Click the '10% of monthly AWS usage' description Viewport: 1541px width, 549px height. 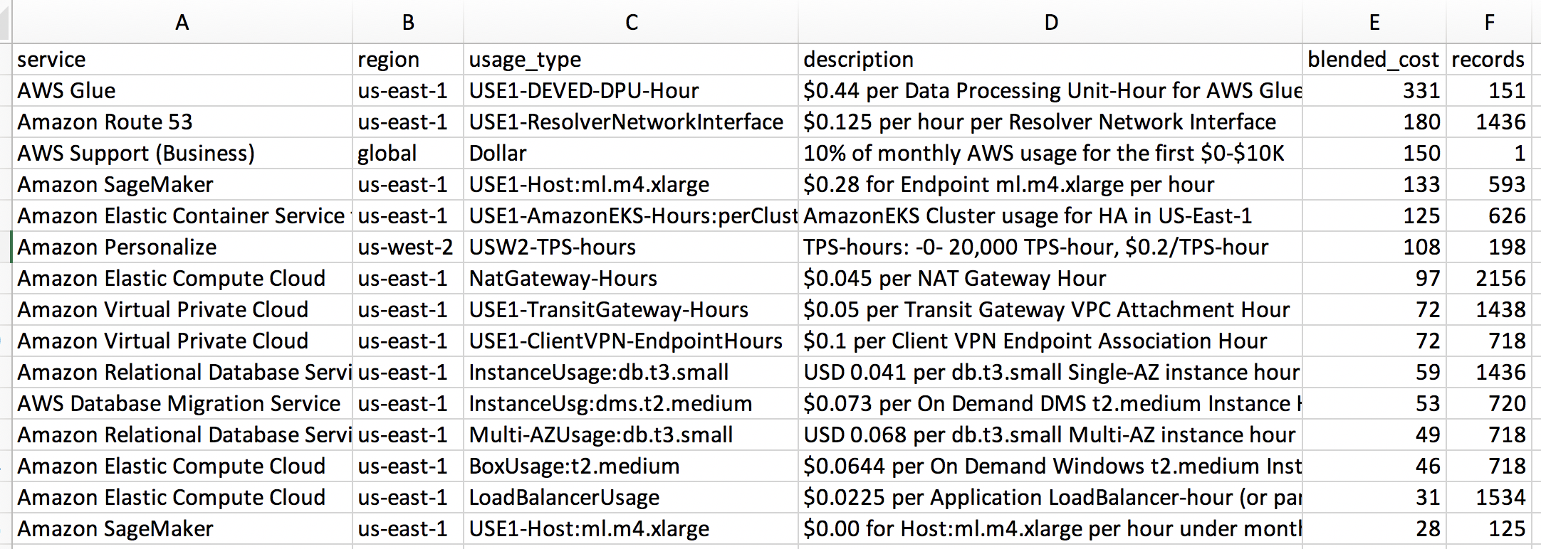point(1050,154)
